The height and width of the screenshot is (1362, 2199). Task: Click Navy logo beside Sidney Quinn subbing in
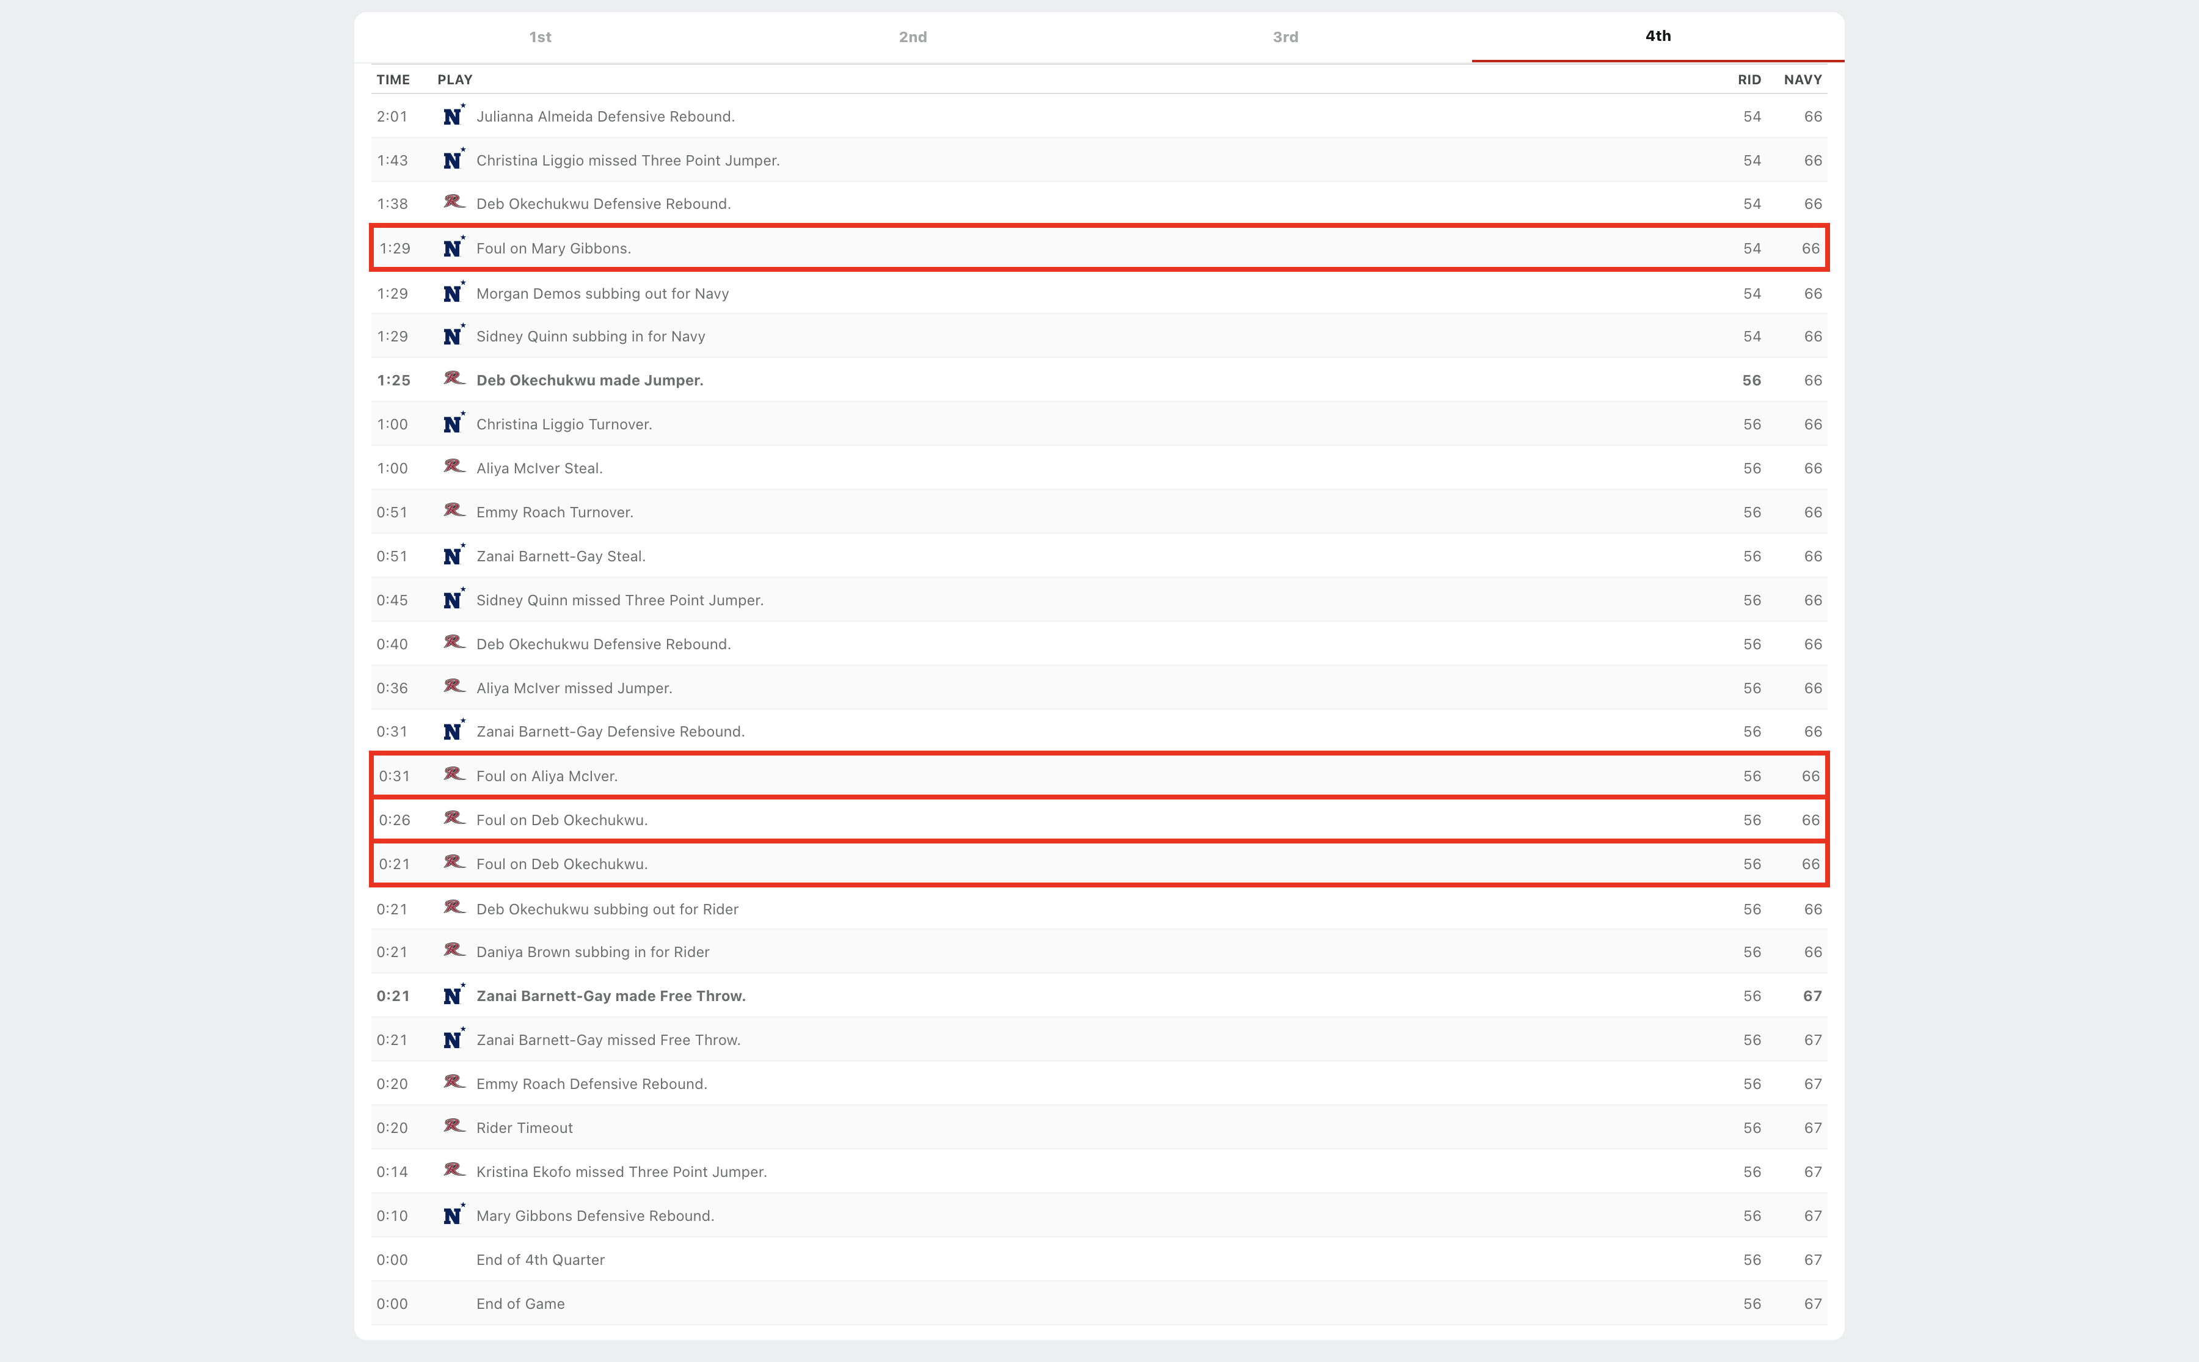[x=453, y=336]
